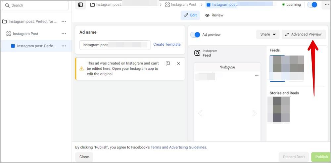Viewport: 331px width, 163px height.
Task: Click the Instagram wordmark in preview header
Action: [227, 67]
